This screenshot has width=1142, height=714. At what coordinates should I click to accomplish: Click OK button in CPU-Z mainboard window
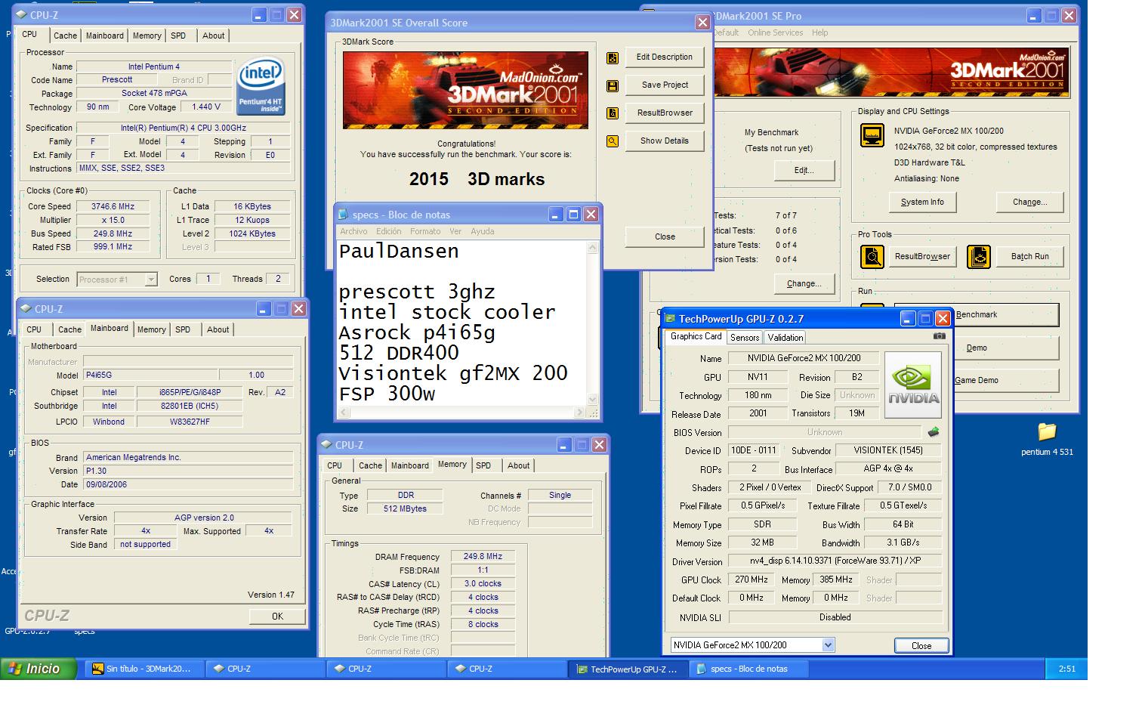(277, 617)
